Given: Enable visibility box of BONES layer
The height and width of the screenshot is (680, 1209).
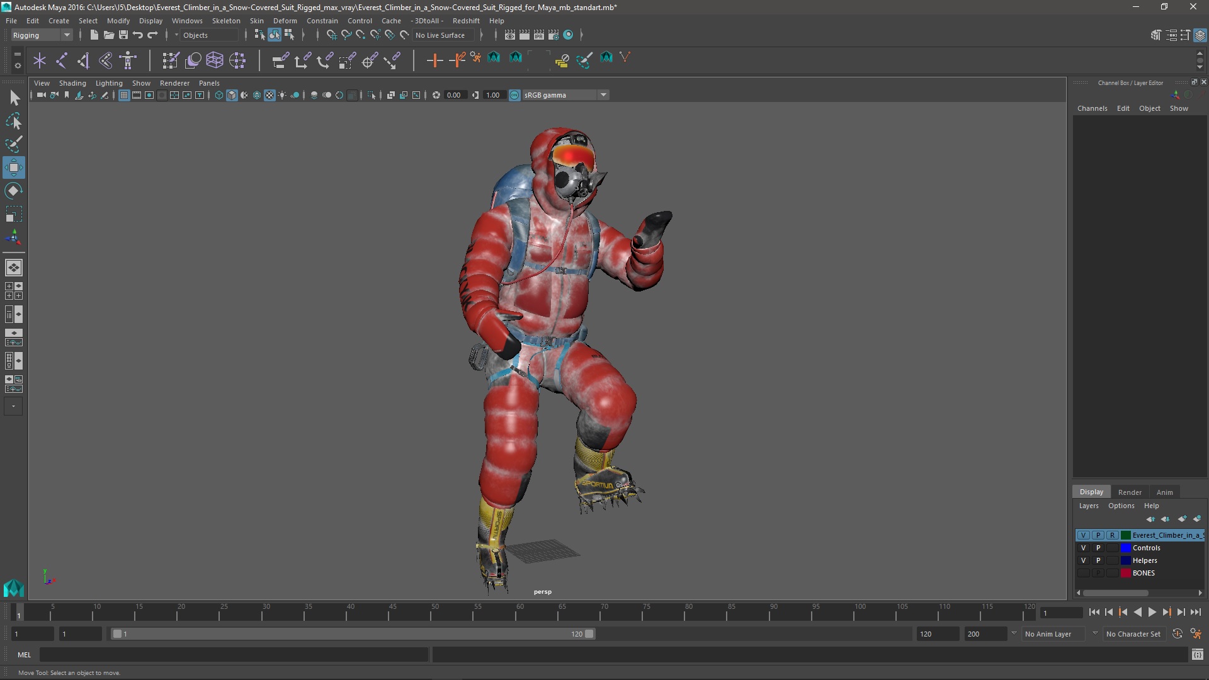Looking at the screenshot, I should pyautogui.click(x=1083, y=573).
